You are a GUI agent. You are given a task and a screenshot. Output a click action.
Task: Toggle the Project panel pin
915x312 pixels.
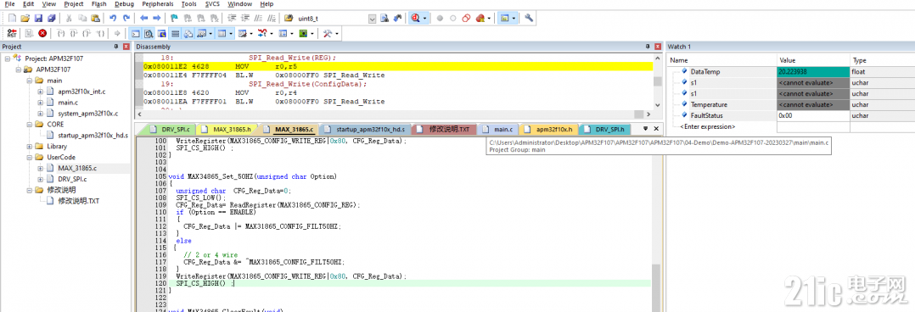(115, 47)
